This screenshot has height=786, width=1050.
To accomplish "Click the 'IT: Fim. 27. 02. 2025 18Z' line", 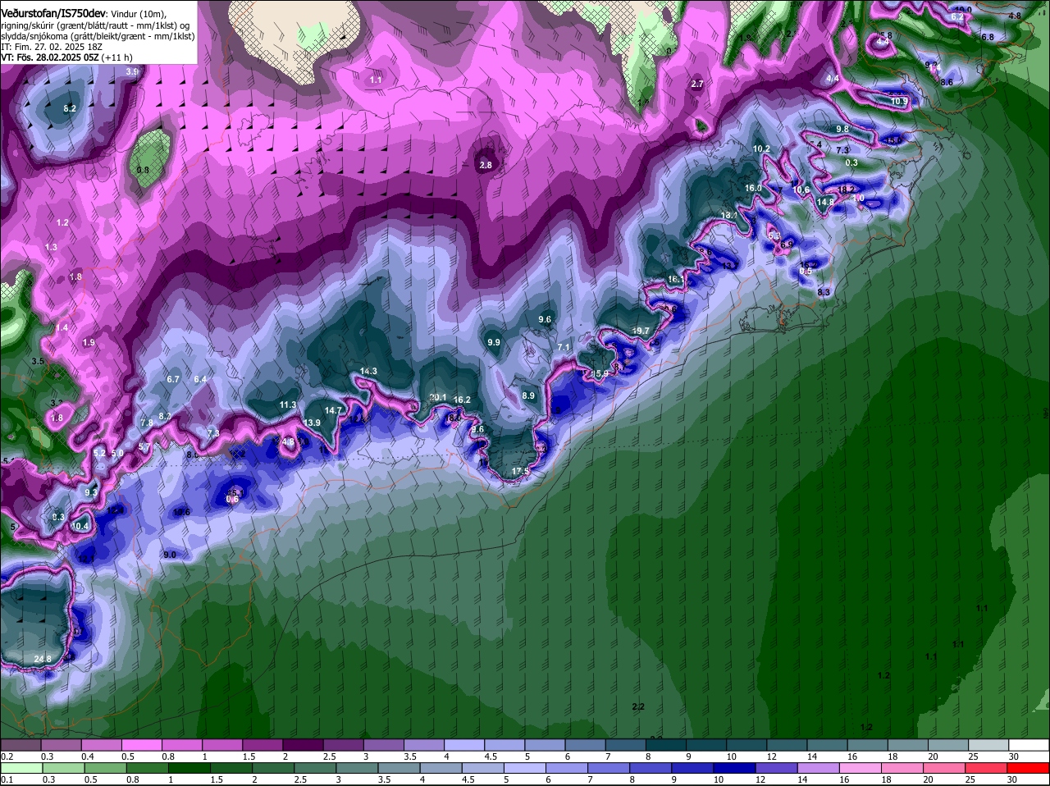I will click(x=52, y=47).
